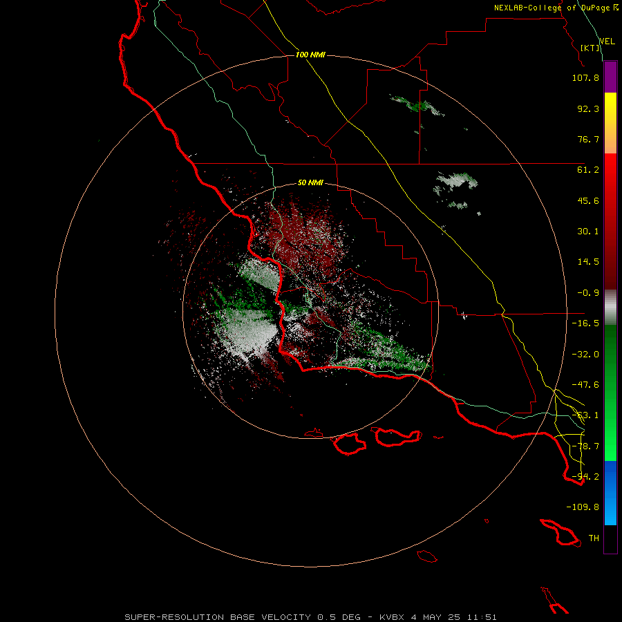The image size is (622, 622).
Task: Pick the gray near-zero segment of the scale
Action: pos(610,308)
